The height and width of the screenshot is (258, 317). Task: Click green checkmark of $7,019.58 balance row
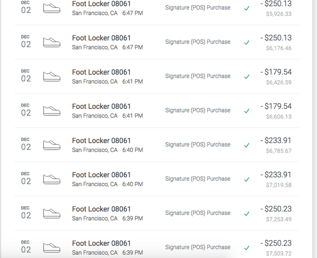tap(247, 179)
